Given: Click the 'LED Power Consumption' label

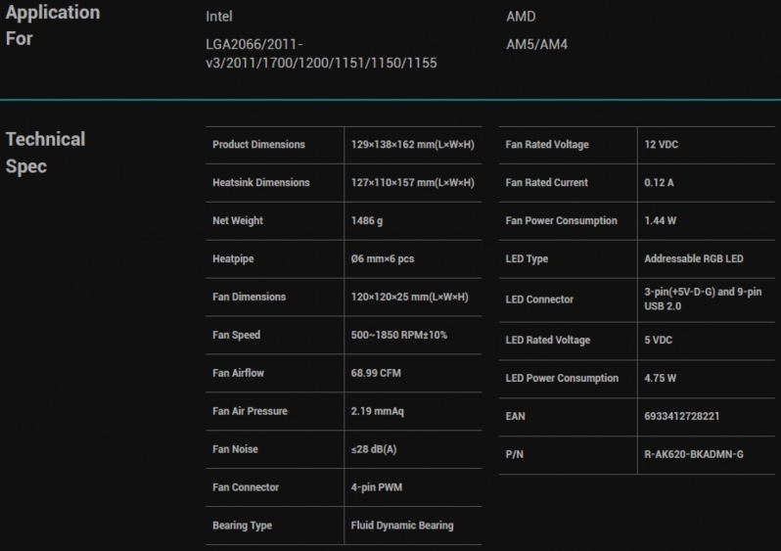Looking at the screenshot, I should tap(562, 378).
